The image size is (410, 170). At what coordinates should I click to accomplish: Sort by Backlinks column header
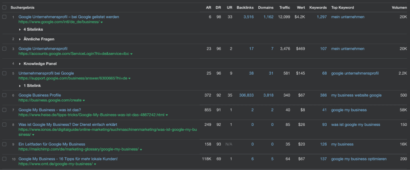[245, 8]
